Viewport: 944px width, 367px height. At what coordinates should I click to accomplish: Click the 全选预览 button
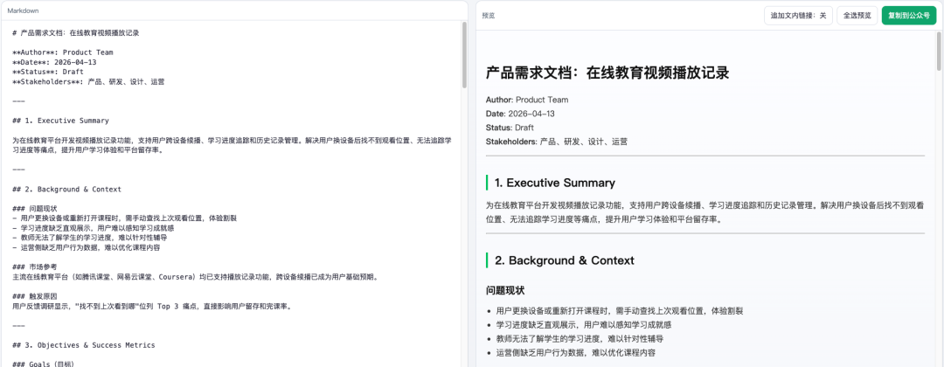857,16
